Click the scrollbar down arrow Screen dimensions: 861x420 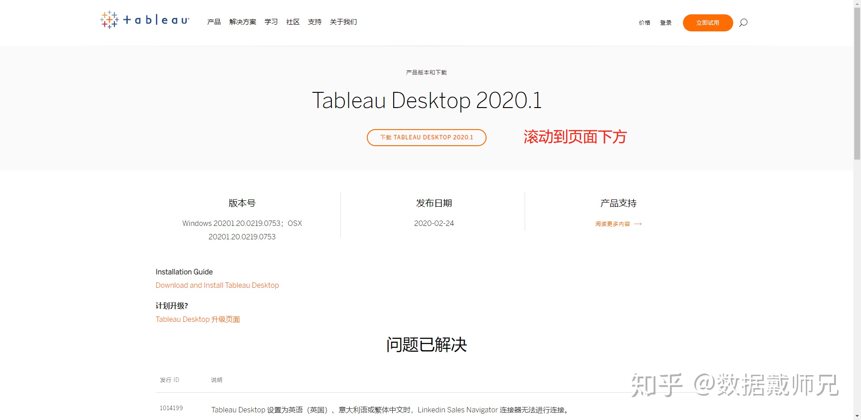coord(857,416)
